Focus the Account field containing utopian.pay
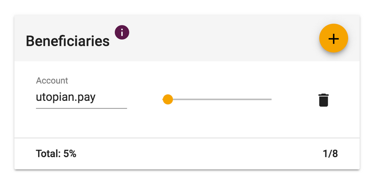This screenshot has width=375, height=192. (82, 98)
